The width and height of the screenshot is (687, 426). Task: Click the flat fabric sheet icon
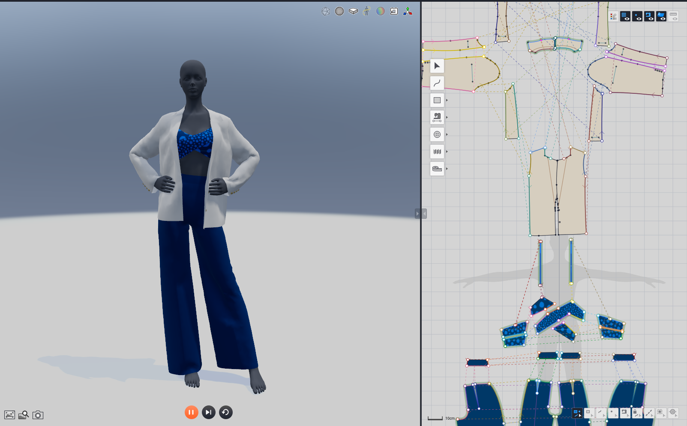[x=353, y=12]
